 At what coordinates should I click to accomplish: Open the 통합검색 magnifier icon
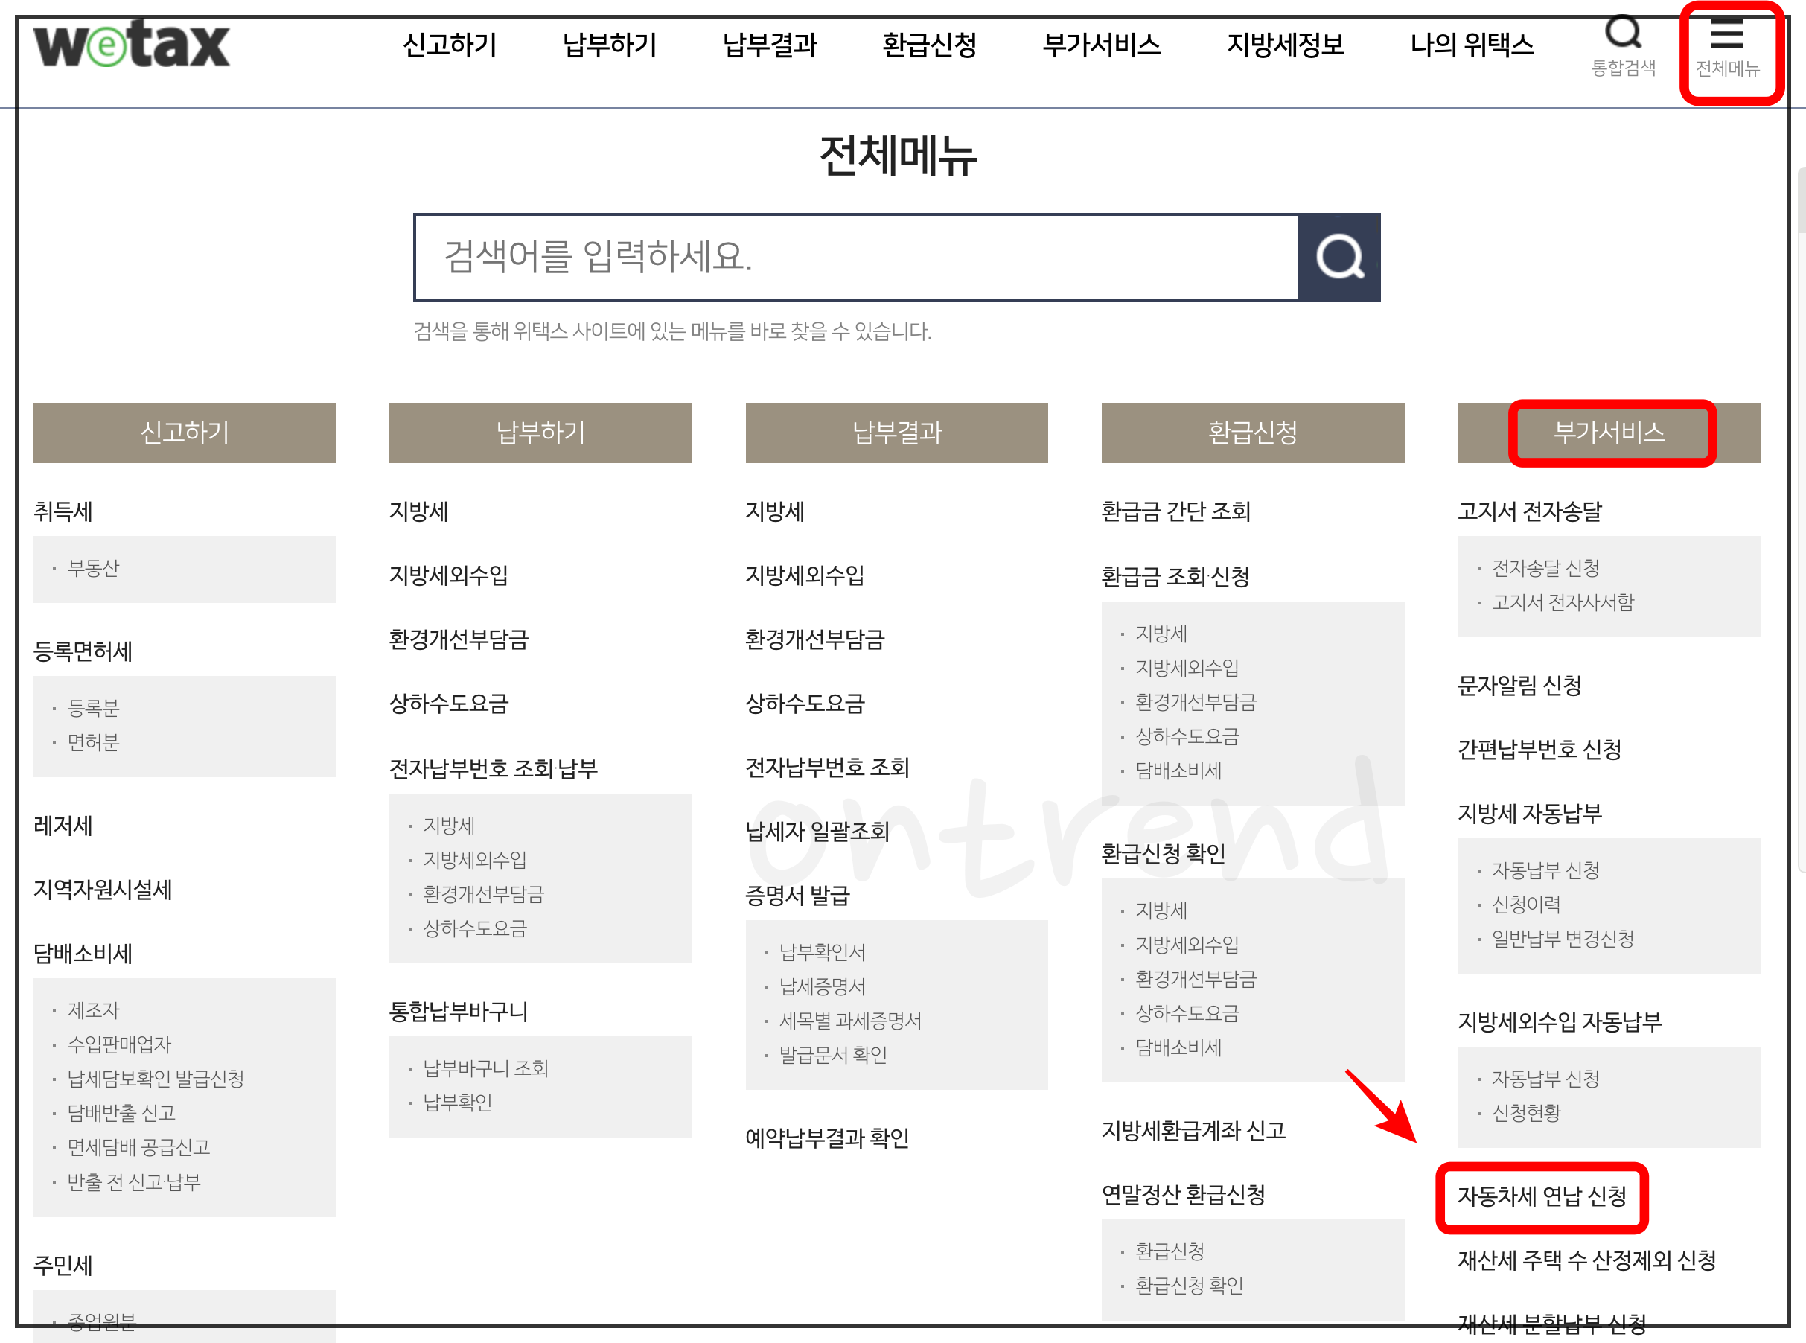click(1622, 34)
